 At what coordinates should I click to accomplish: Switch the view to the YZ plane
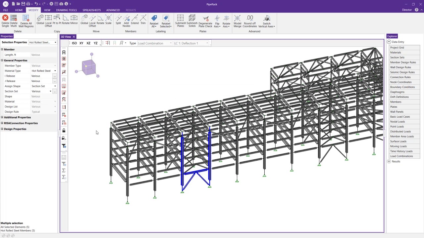click(x=95, y=43)
